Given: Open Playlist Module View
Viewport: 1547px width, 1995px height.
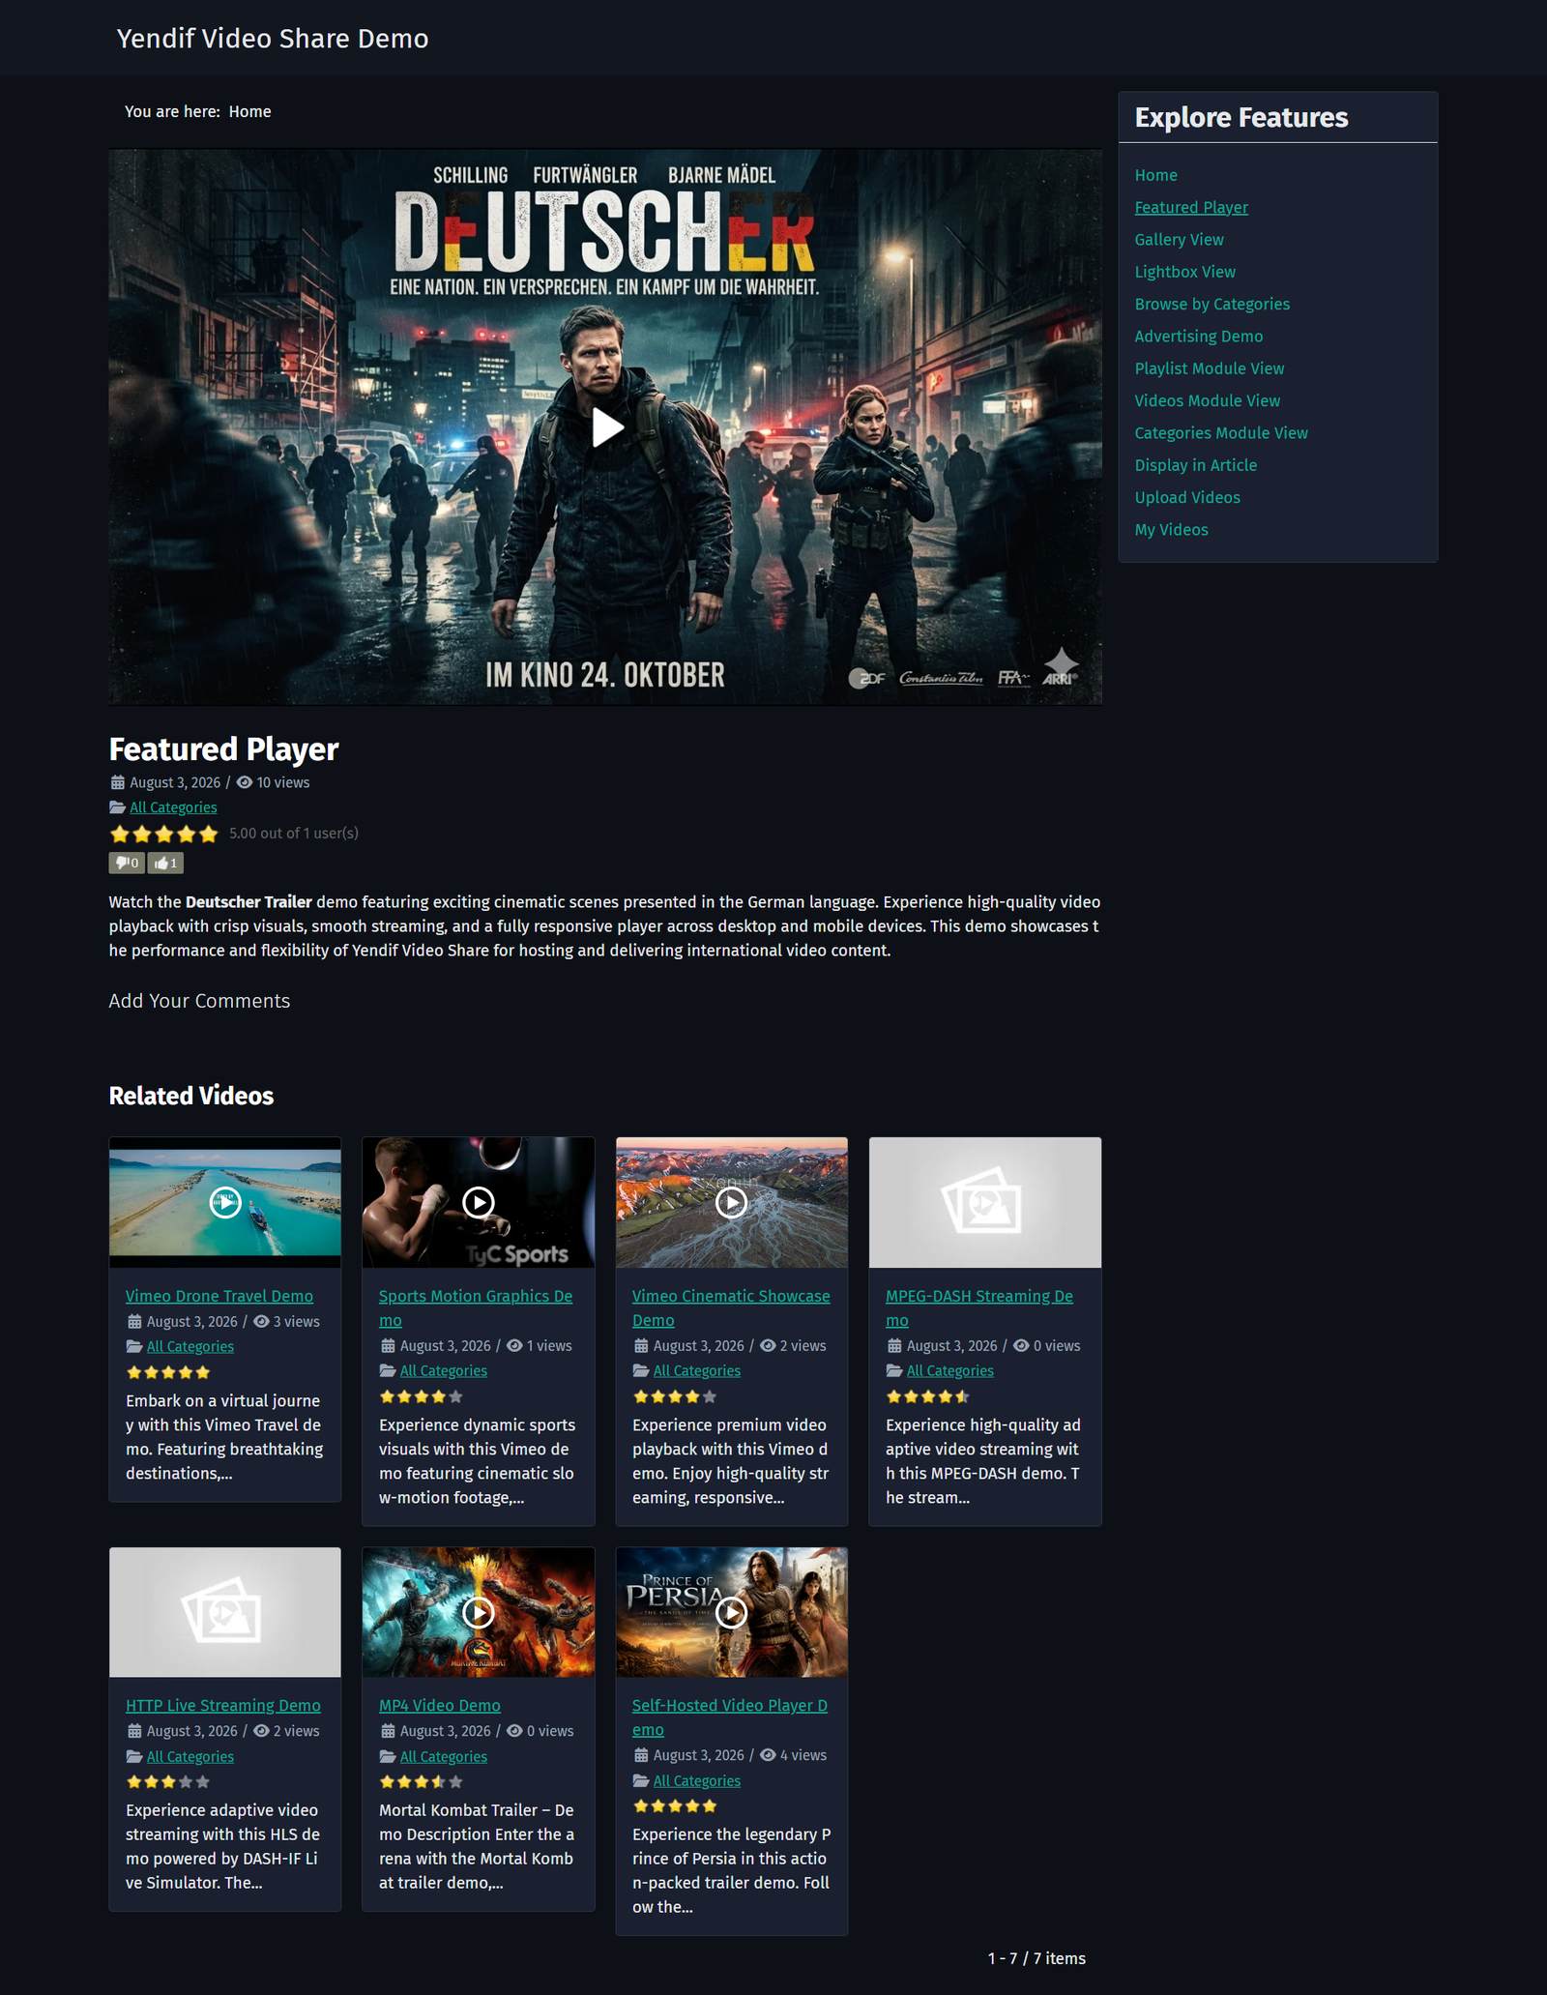Looking at the screenshot, I should 1210,368.
